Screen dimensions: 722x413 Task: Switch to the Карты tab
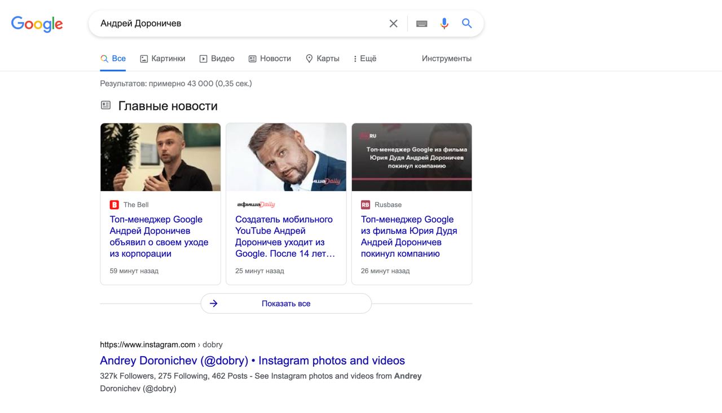[322, 59]
